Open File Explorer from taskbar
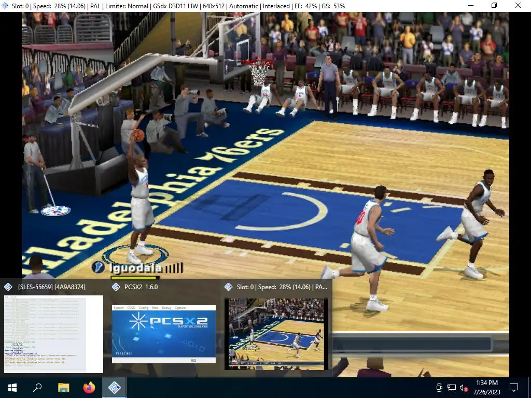 pos(63,388)
